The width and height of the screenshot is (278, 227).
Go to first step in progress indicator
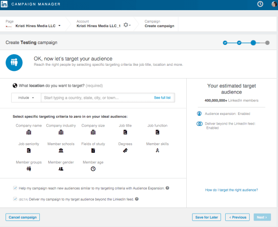[225, 43]
